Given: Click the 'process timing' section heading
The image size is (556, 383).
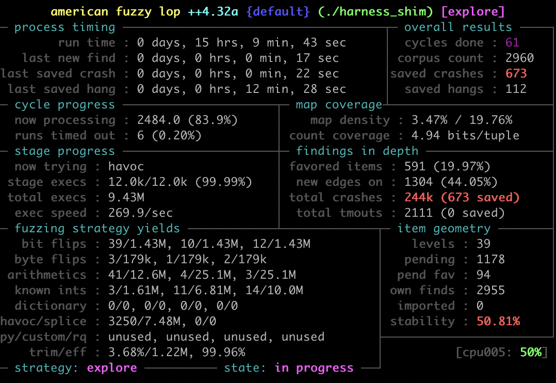Looking at the screenshot, I should coord(64,27).
